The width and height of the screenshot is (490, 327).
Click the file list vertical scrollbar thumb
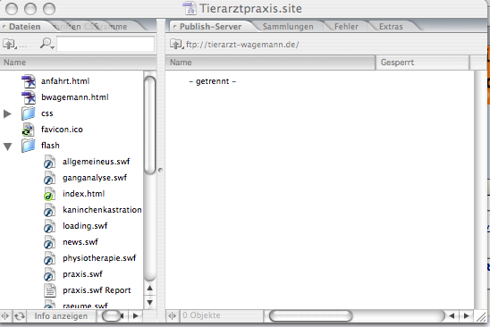point(150,125)
